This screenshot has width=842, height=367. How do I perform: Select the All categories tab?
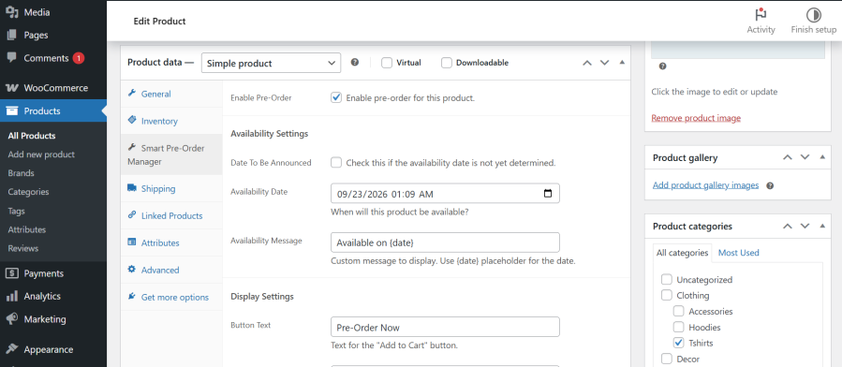683,253
